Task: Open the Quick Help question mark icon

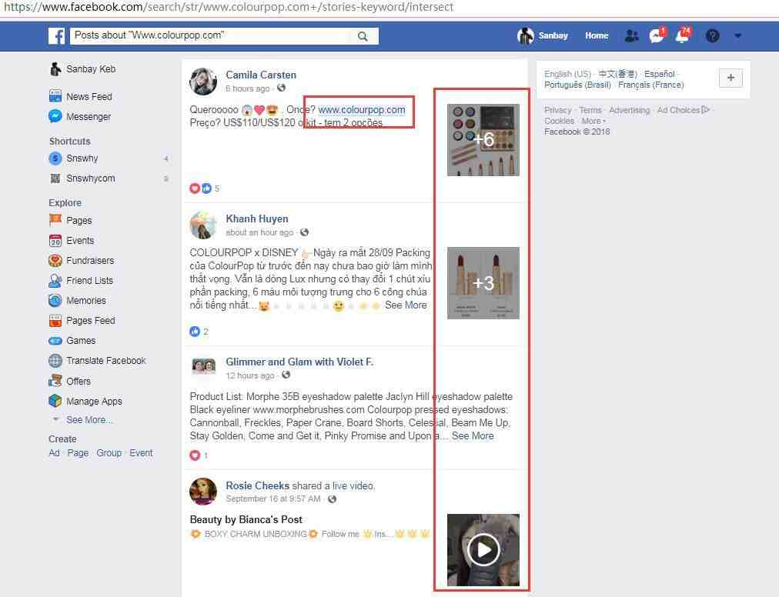Action: pyautogui.click(x=713, y=35)
